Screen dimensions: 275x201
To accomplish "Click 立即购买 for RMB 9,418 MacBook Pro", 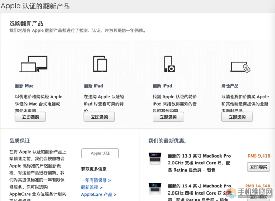I will coord(258,167).
